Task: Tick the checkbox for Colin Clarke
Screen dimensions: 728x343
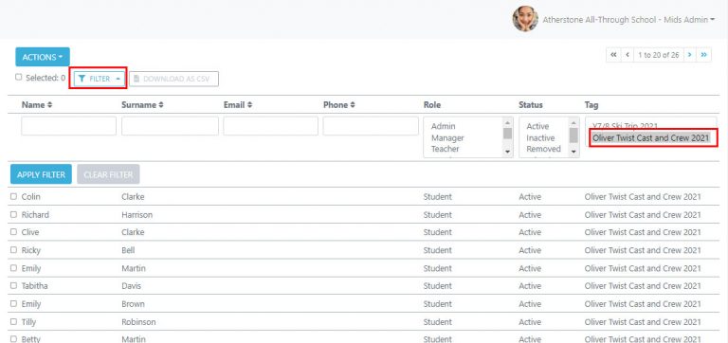Action: point(13,197)
